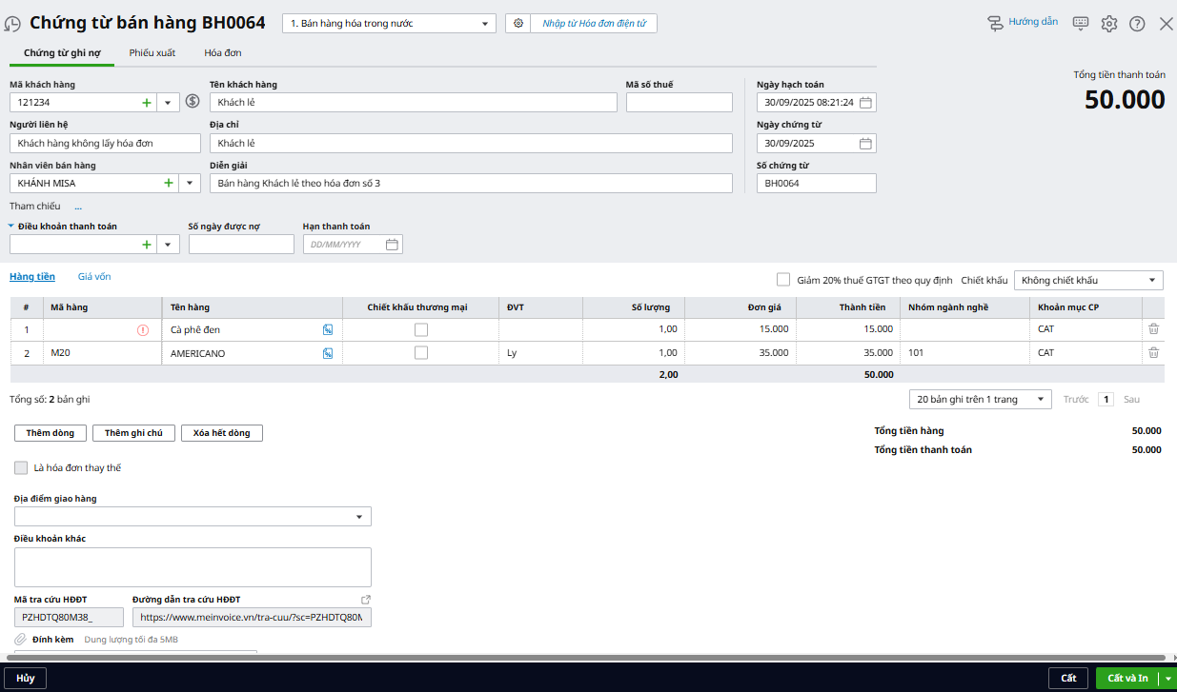Open the settings gear icon at top right

point(1108,24)
